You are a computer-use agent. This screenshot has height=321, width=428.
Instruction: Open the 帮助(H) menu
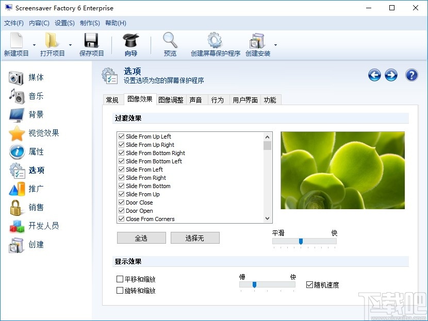116,23
